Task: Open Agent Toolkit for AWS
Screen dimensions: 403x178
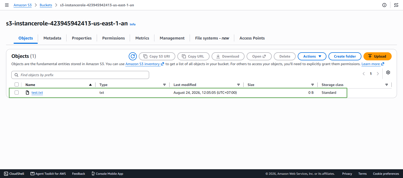Action: (48, 174)
